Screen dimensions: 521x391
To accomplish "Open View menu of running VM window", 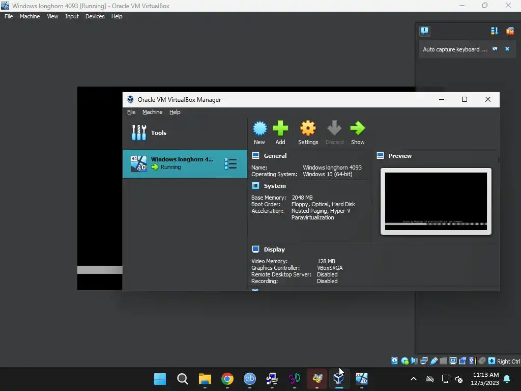I will (52, 16).
